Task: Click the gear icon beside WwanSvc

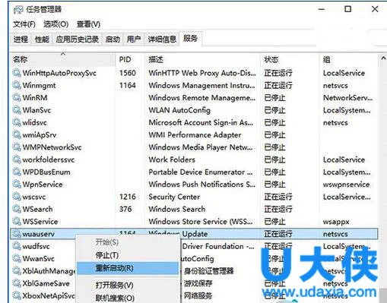Action: pos(17,258)
